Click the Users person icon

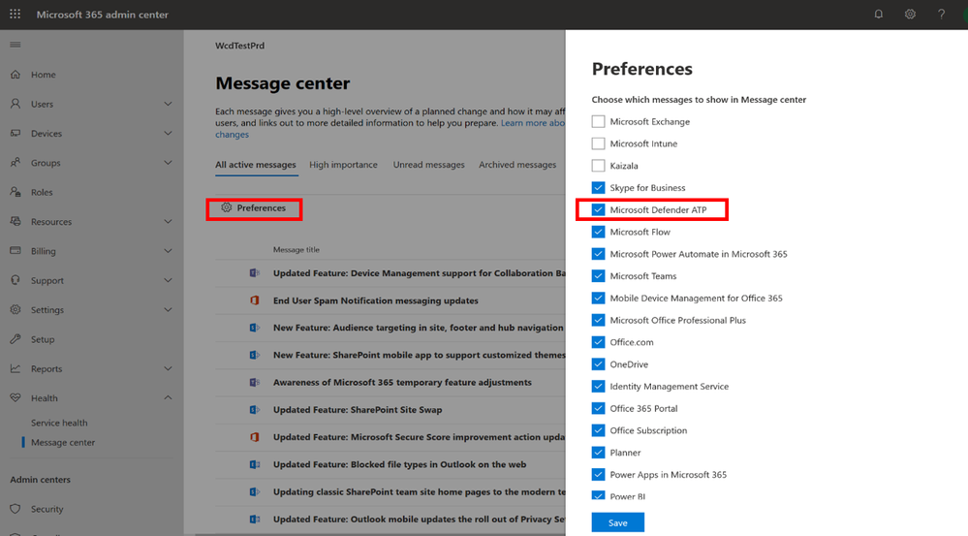(x=16, y=104)
